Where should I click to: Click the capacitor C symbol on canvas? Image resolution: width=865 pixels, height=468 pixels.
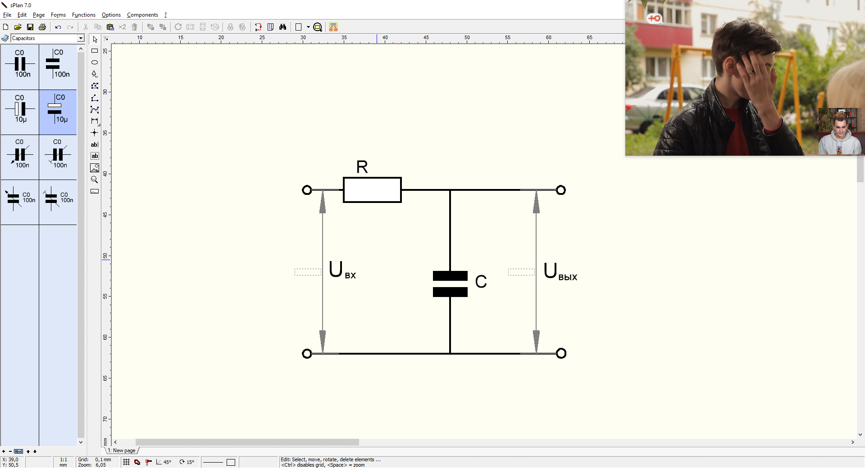tap(450, 284)
